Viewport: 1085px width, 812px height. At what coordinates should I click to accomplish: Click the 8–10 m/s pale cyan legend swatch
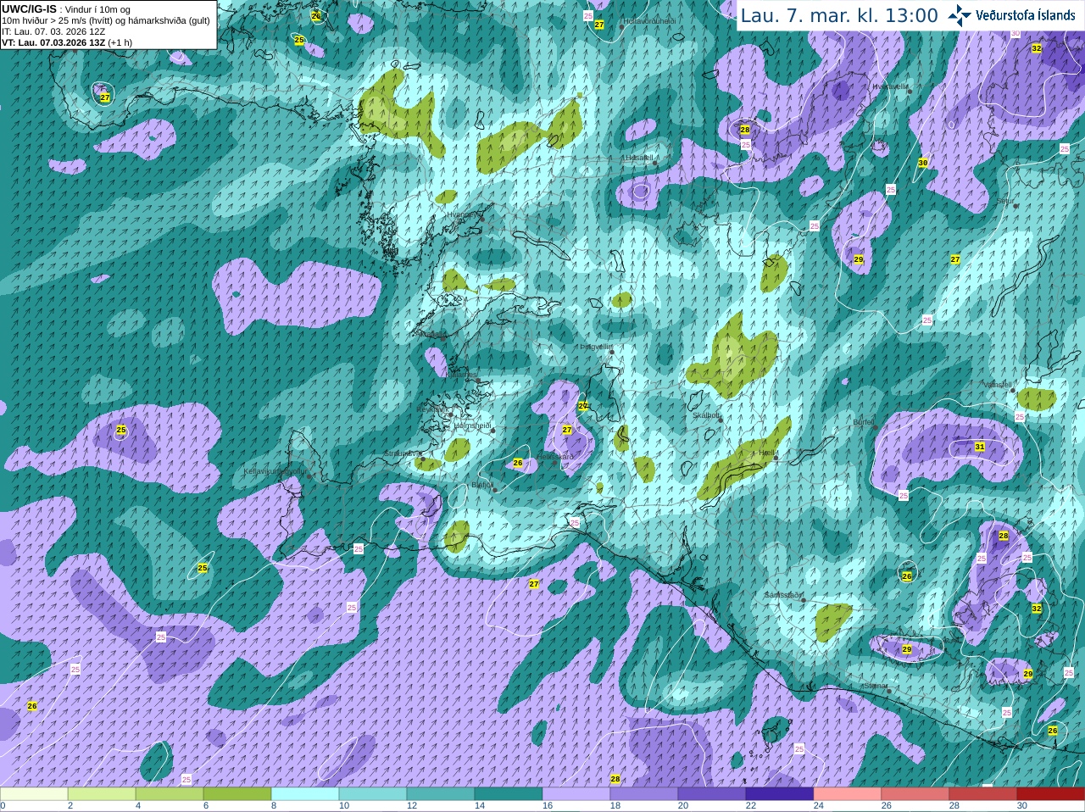point(305,794)
